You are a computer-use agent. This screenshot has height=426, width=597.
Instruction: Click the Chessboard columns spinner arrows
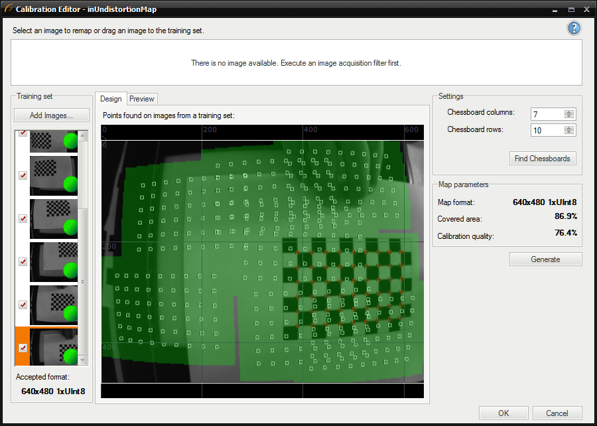pyautogui.click(x=568, y=113)
